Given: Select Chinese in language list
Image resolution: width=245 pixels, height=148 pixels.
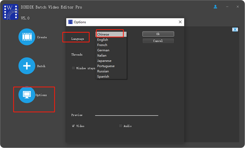Looking at the screenshot, I should click(x=111, y=34).
